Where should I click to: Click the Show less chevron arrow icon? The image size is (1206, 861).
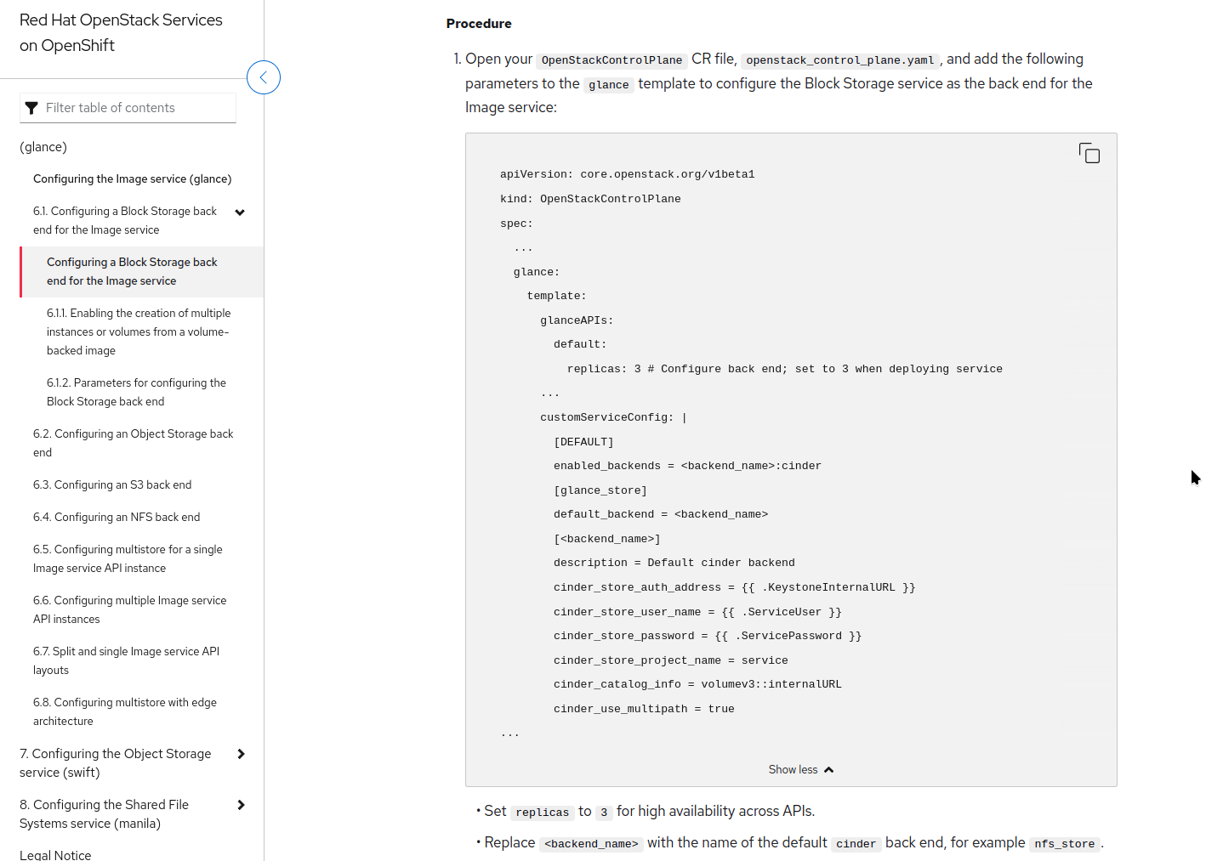point(829,770)
